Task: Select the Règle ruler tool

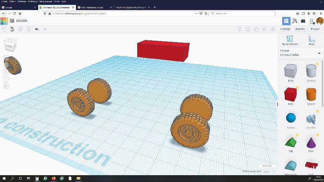Action: [x=312, y=40]
